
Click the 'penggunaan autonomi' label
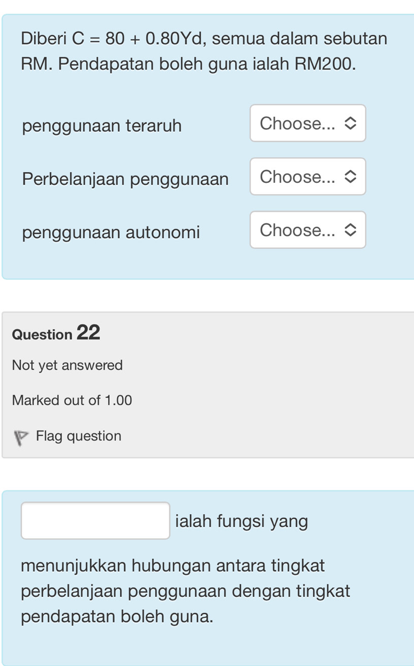pos(111,232)
